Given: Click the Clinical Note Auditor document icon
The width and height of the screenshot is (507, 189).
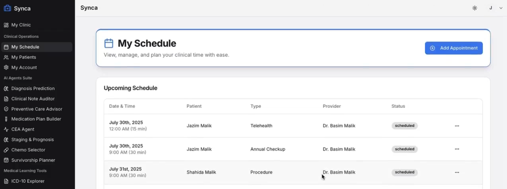Looking at the screenshot, I should [6, 99].
